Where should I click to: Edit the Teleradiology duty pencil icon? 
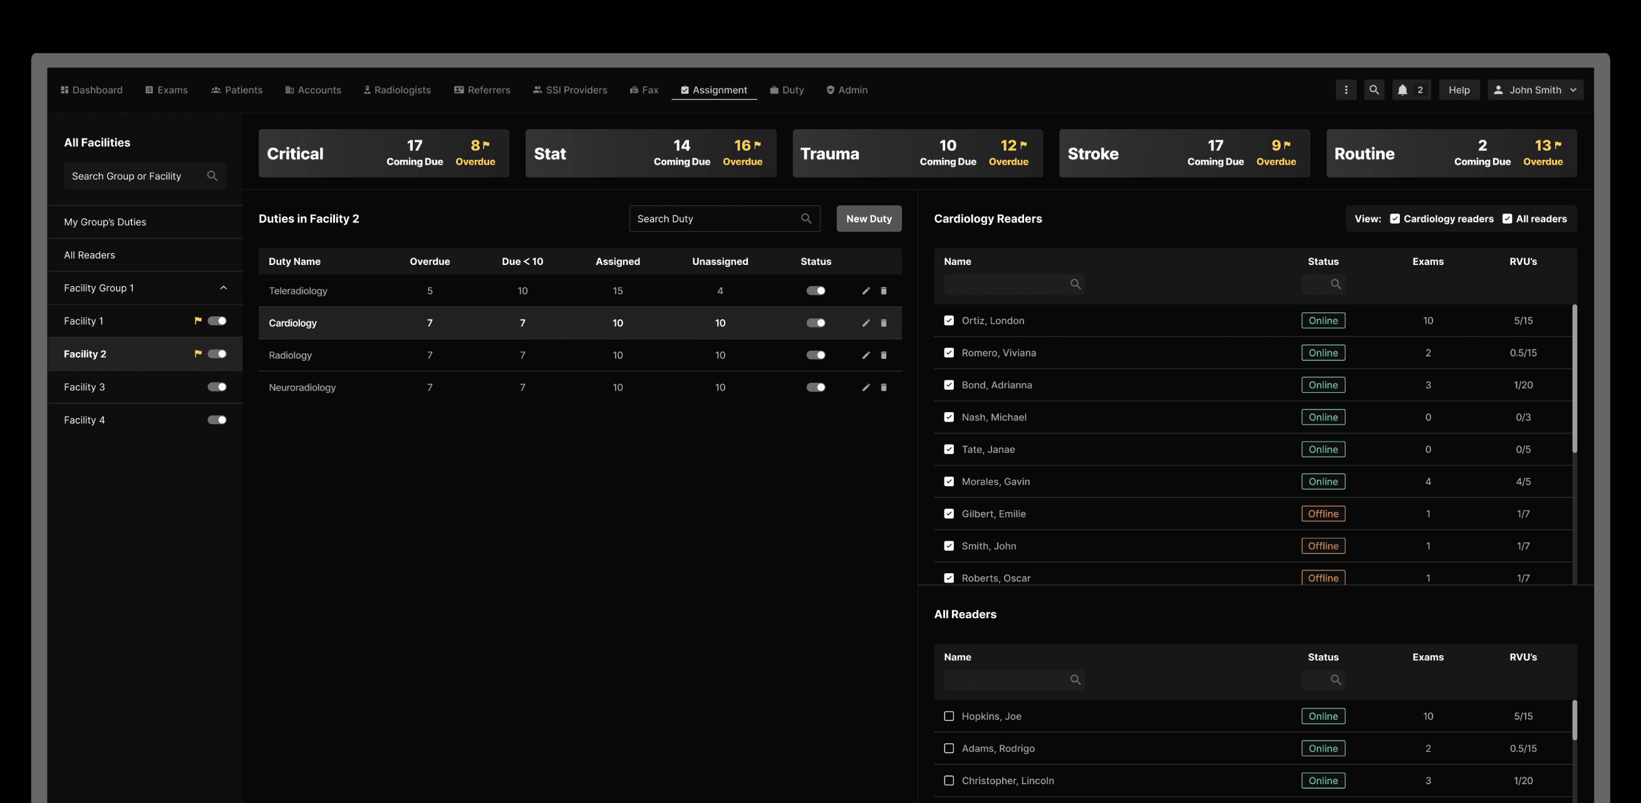[866, 291]
